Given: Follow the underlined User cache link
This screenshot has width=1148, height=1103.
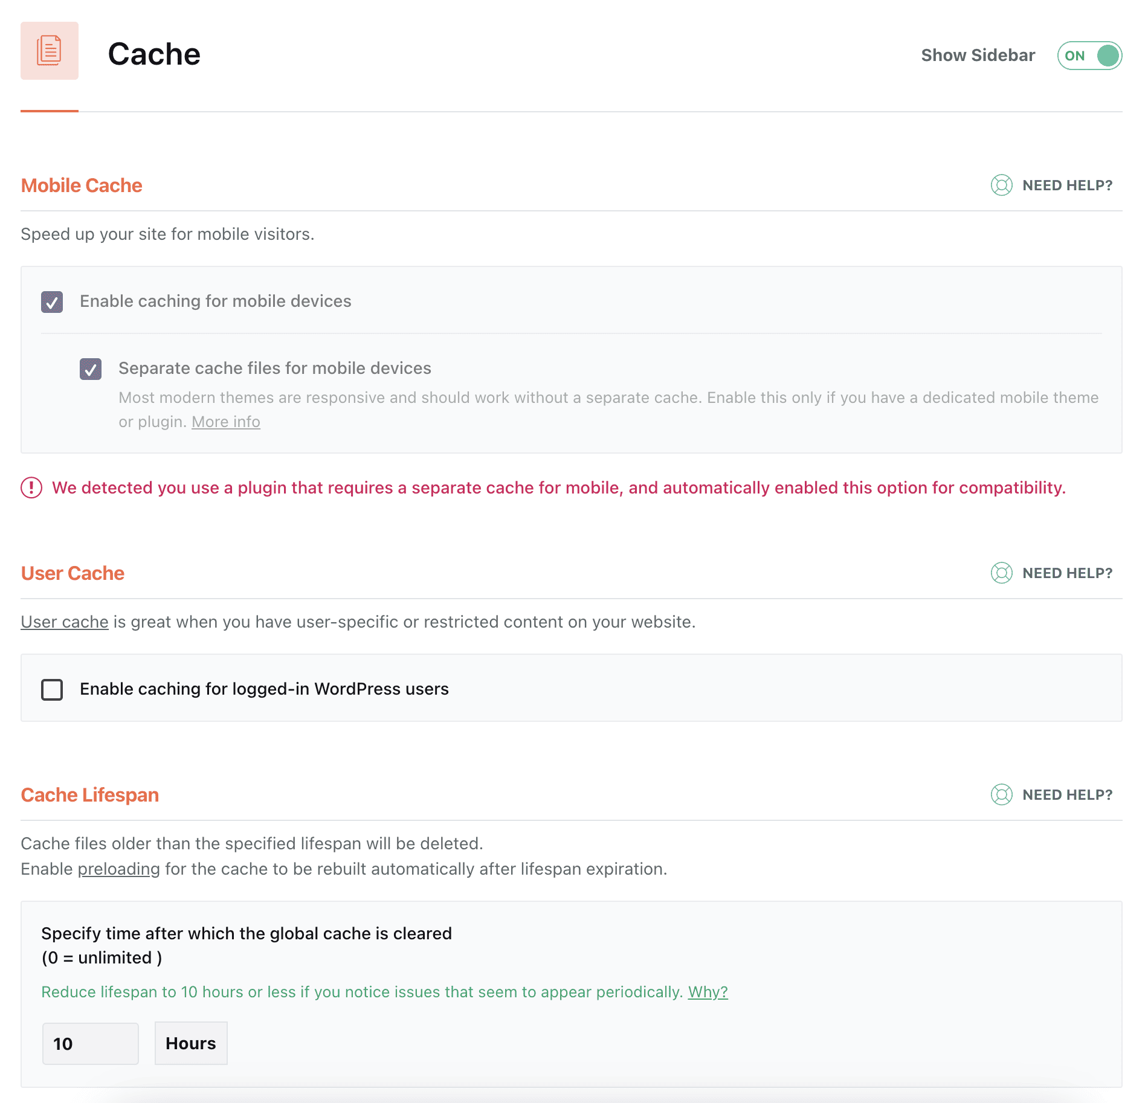Looking at the screenshot, I should pyautogui.click(x=65, y=622).
